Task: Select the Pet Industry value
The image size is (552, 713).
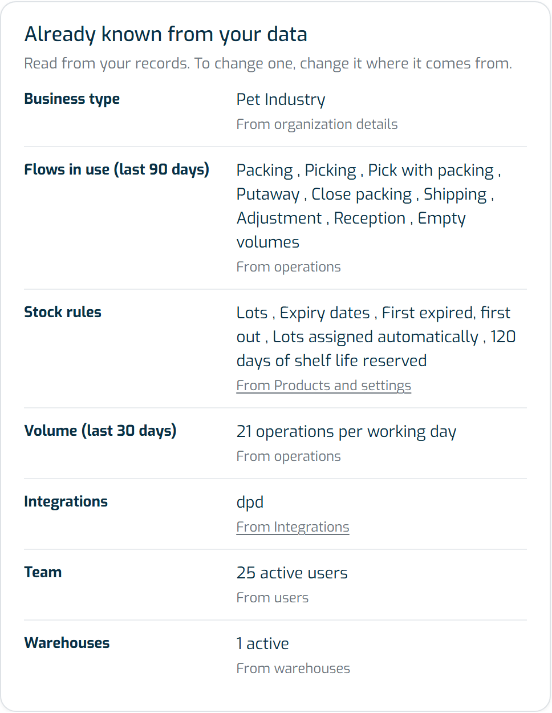Action: click(x=281, y=100)
